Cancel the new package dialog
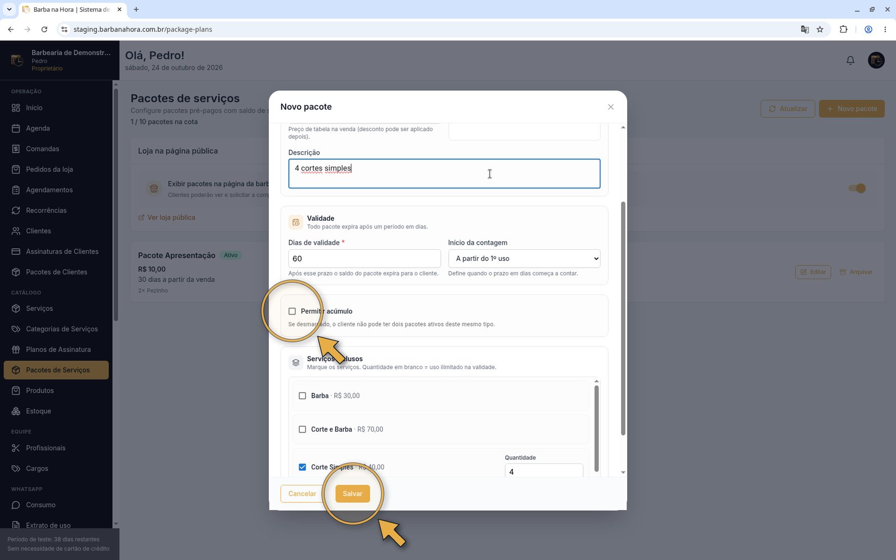This screenshot has width=896, height=560. (302, 494)
